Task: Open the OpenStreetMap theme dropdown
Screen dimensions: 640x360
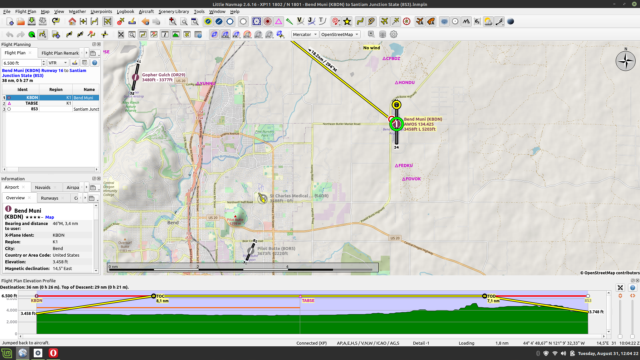Action: pyautogui.click(x=340, y=34)
